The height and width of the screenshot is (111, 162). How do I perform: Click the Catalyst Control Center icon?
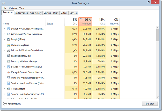point(8,73)
